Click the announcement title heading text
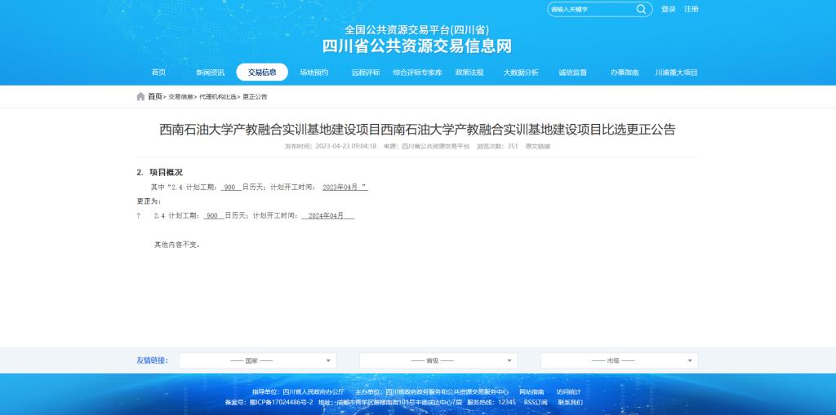 (417, 130)
